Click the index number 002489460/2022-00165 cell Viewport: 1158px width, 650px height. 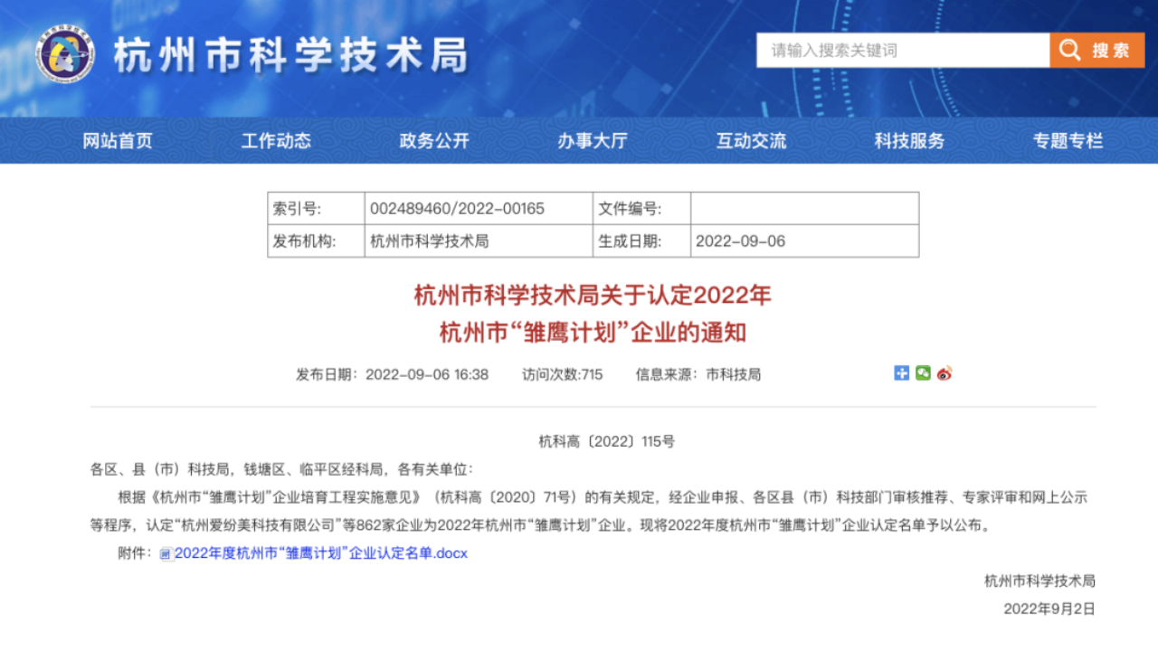click(x=458, y=209)
